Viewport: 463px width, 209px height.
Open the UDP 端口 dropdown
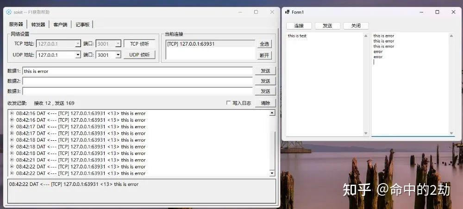click(x=118, y=55)
